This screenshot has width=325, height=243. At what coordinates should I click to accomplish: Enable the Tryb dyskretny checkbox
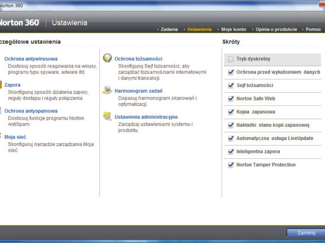click(231, 59)
